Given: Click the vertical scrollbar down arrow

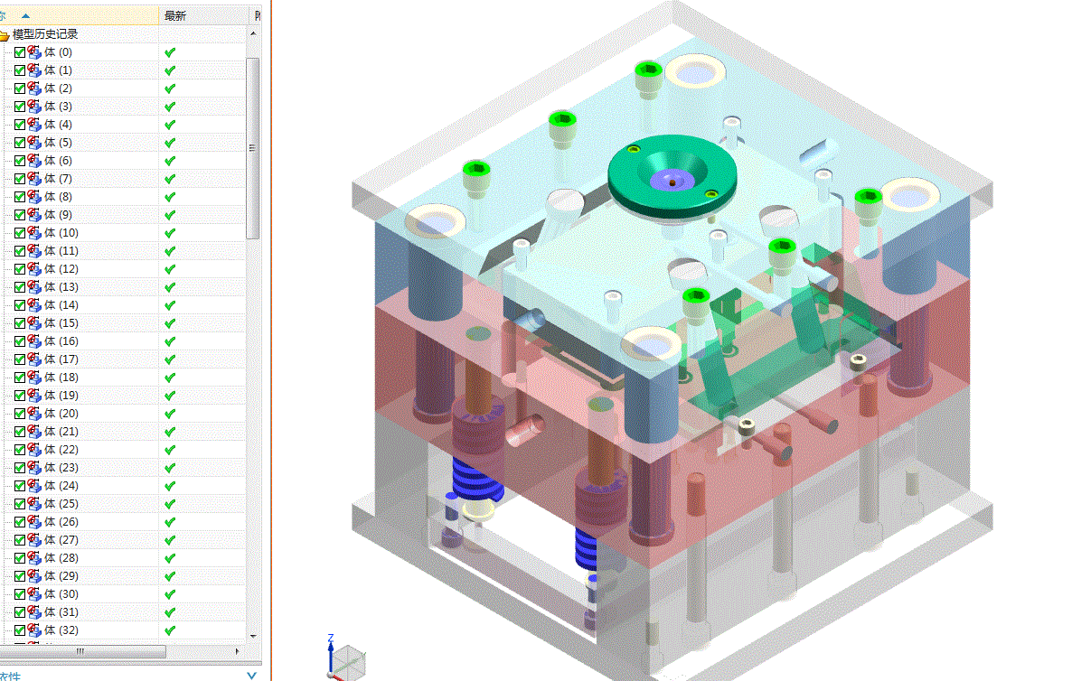Looking at the screenshot, I should point(254,636).
